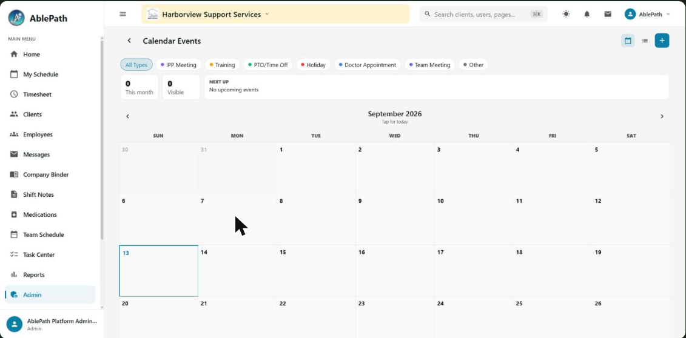Open Employees group icon

[x=14, y=134]
